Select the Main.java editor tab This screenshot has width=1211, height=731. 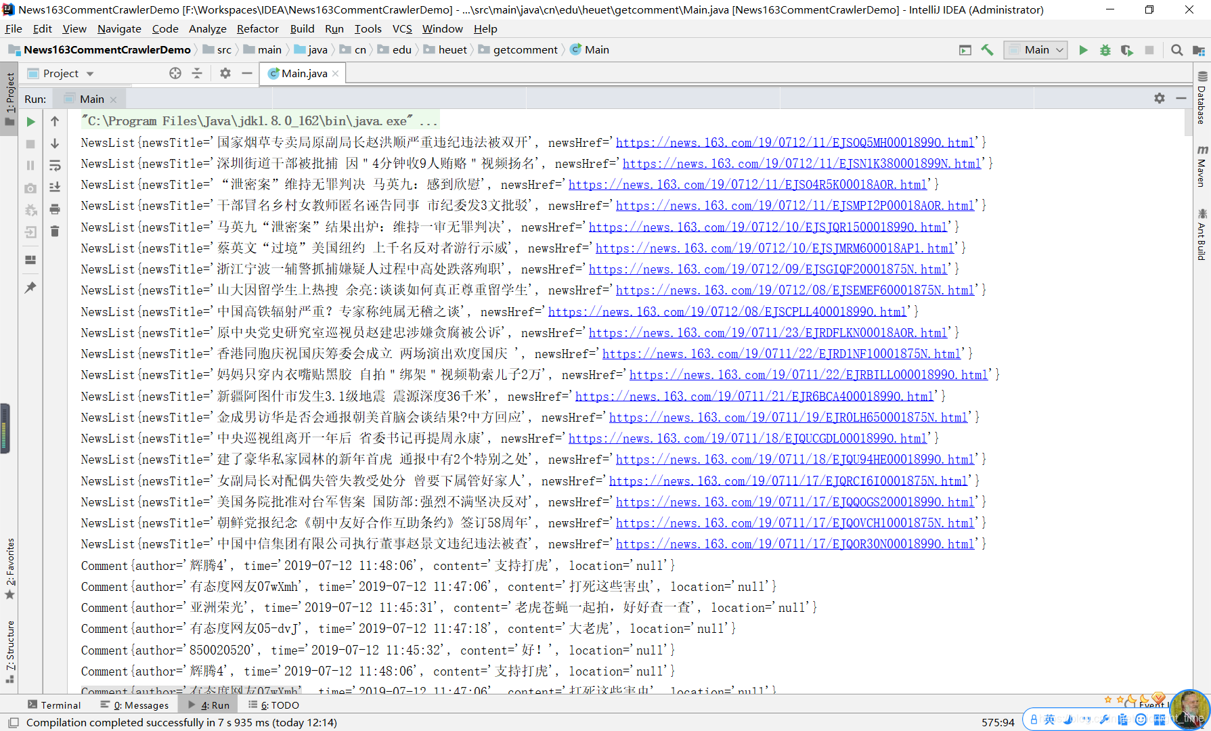point(304,74)
